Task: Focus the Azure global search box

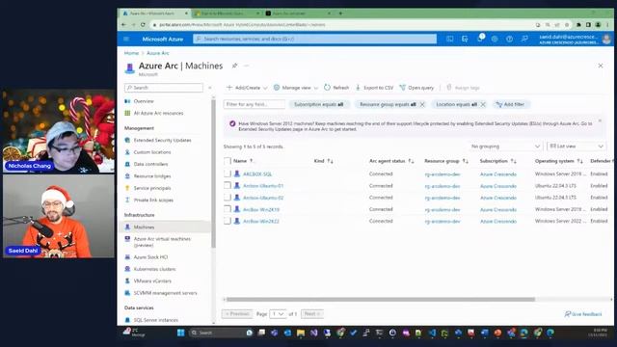Action: tap(314, 39)
